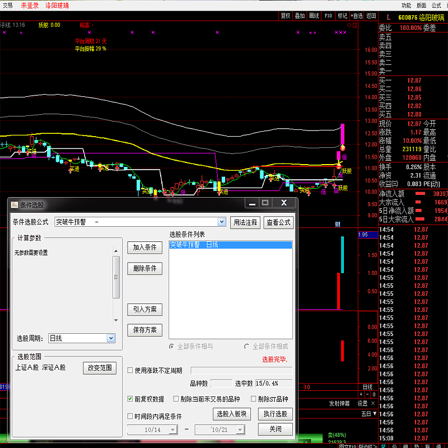The image size is (448, 448).
Task: Click the small diamond icon above chart
Action: [x=349, y=25]
